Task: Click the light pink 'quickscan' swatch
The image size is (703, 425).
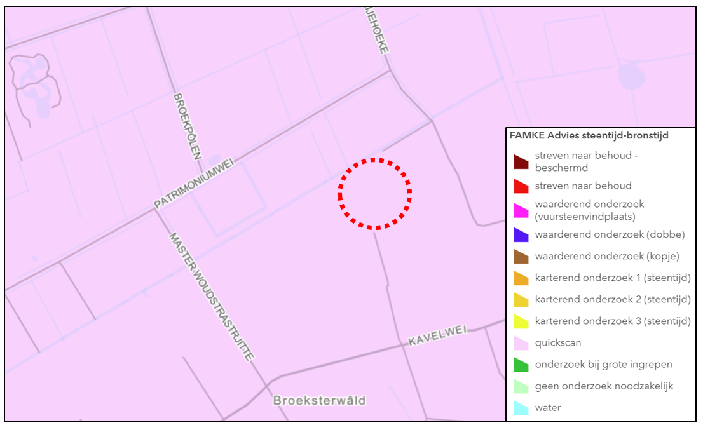Action: (521, 343)
